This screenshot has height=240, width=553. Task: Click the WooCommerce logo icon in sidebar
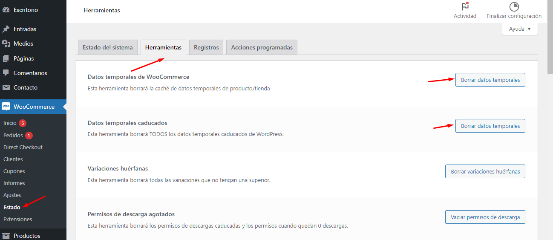coord(6,107)
